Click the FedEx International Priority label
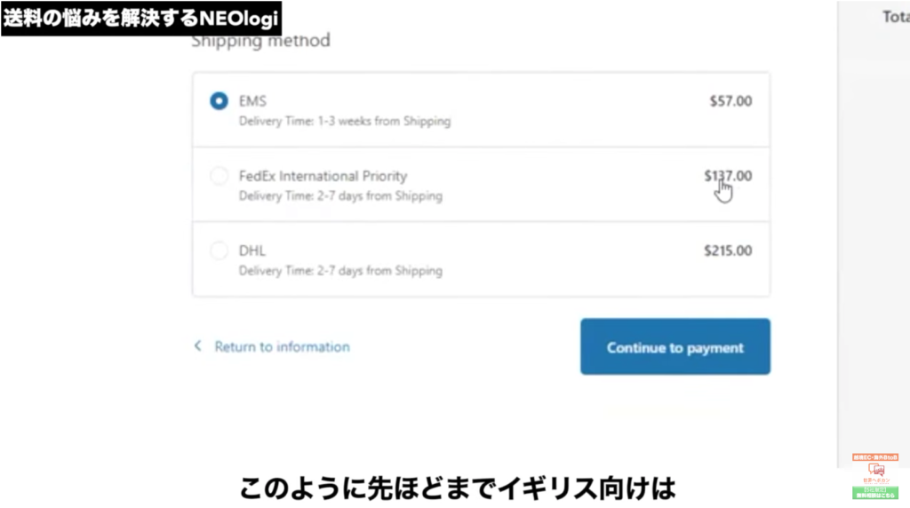 pos(323,176)
